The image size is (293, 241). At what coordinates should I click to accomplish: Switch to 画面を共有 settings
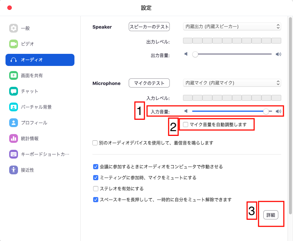pos(40,75)
